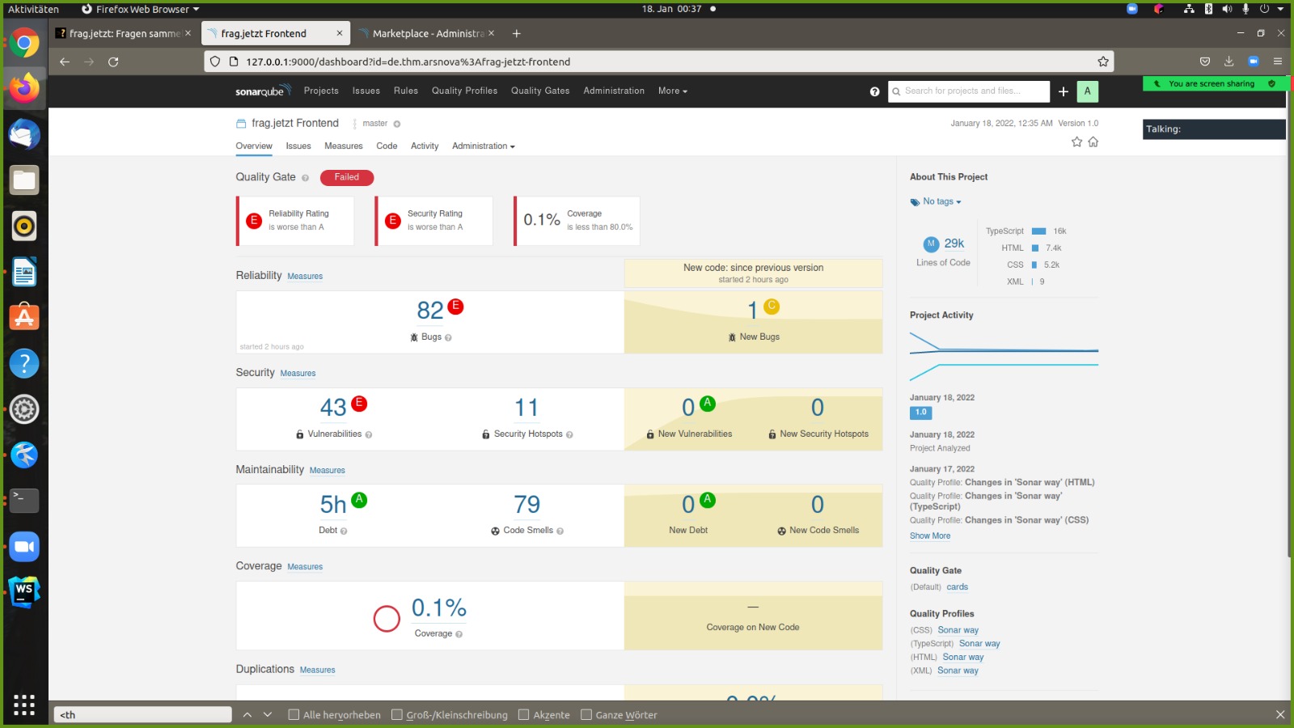This screenshot has height=728, width=1294.
Task: Enable the 'Alle hervorheben' checkbox
Action: click(x=294, y=714)
